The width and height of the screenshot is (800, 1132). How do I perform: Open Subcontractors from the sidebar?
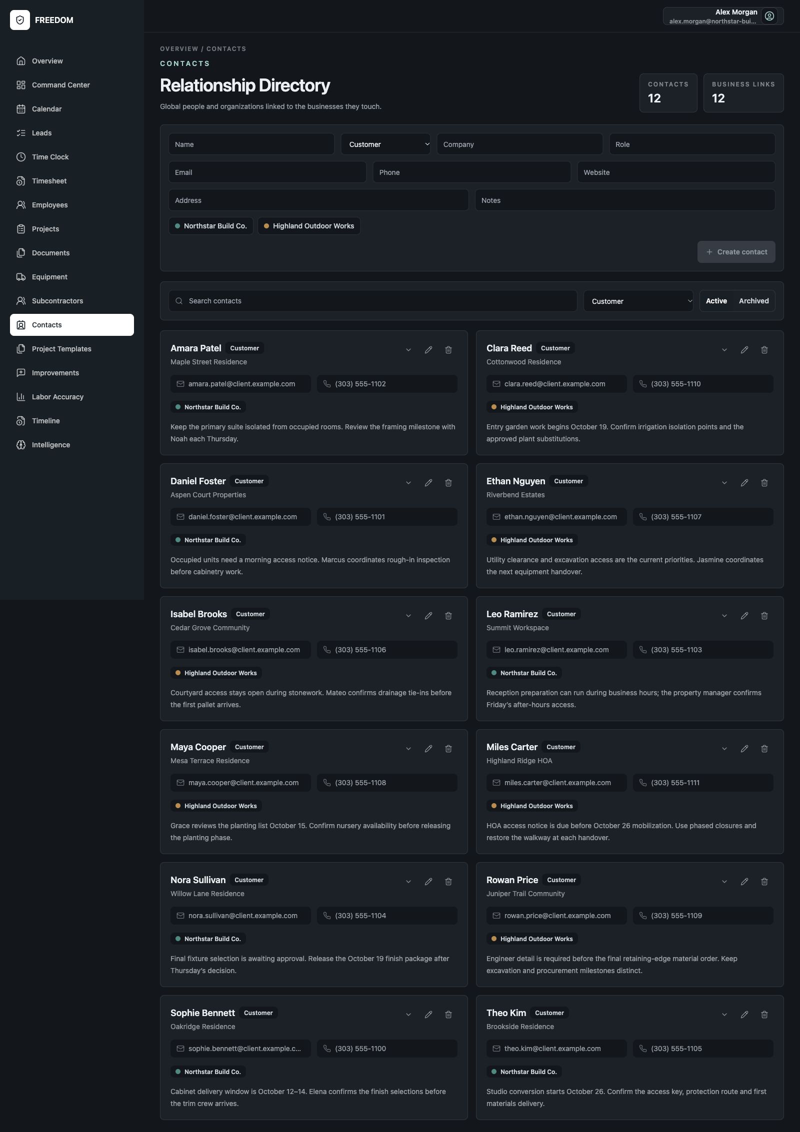72,301
